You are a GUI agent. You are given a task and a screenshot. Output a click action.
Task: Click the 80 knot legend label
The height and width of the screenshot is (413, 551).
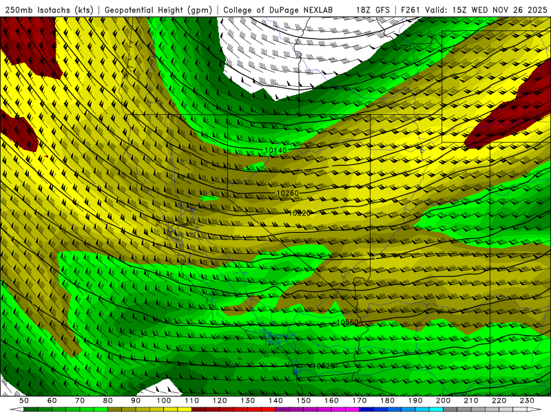[107, 401]
